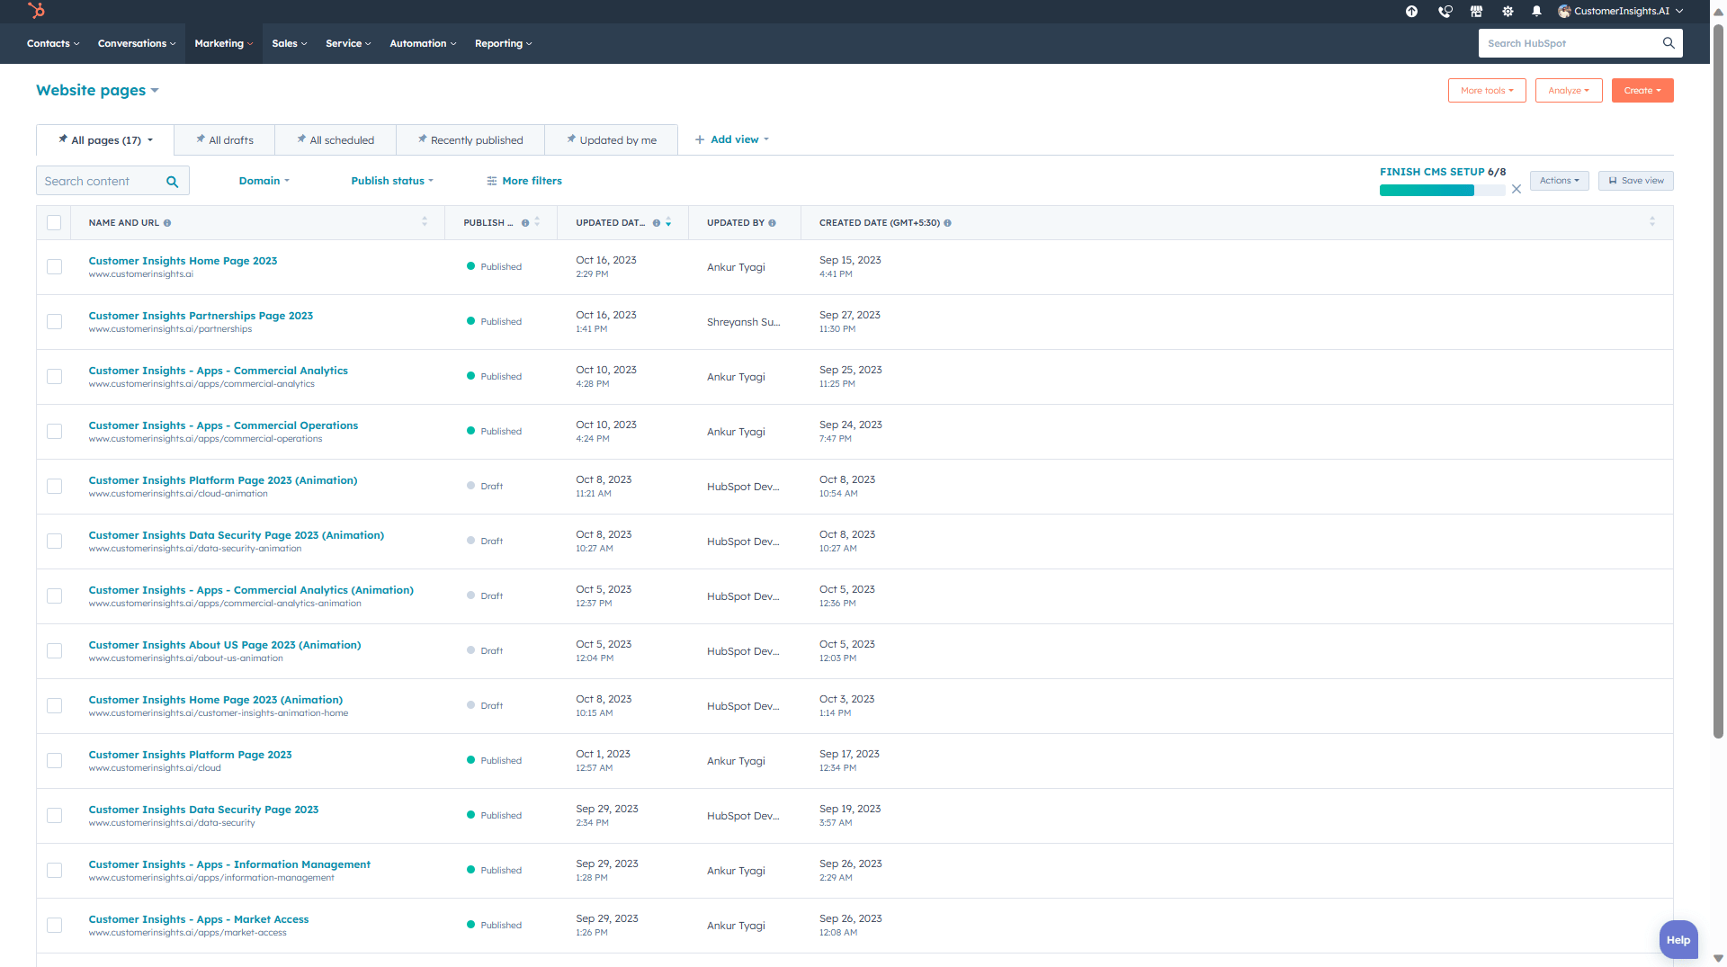Viewport: 1727px width, 967px height.
Task: Open the Analyze dropdown
Action: click(1569, 91)
